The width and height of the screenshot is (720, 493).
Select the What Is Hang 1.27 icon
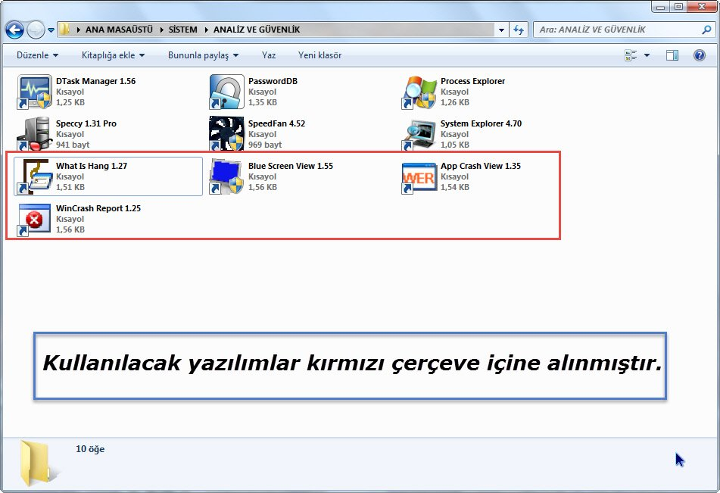(34, 176)
